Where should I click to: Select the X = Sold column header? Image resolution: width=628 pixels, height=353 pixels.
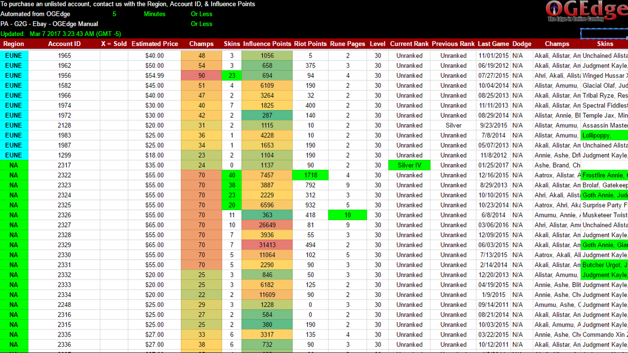[x=114, y=44]
